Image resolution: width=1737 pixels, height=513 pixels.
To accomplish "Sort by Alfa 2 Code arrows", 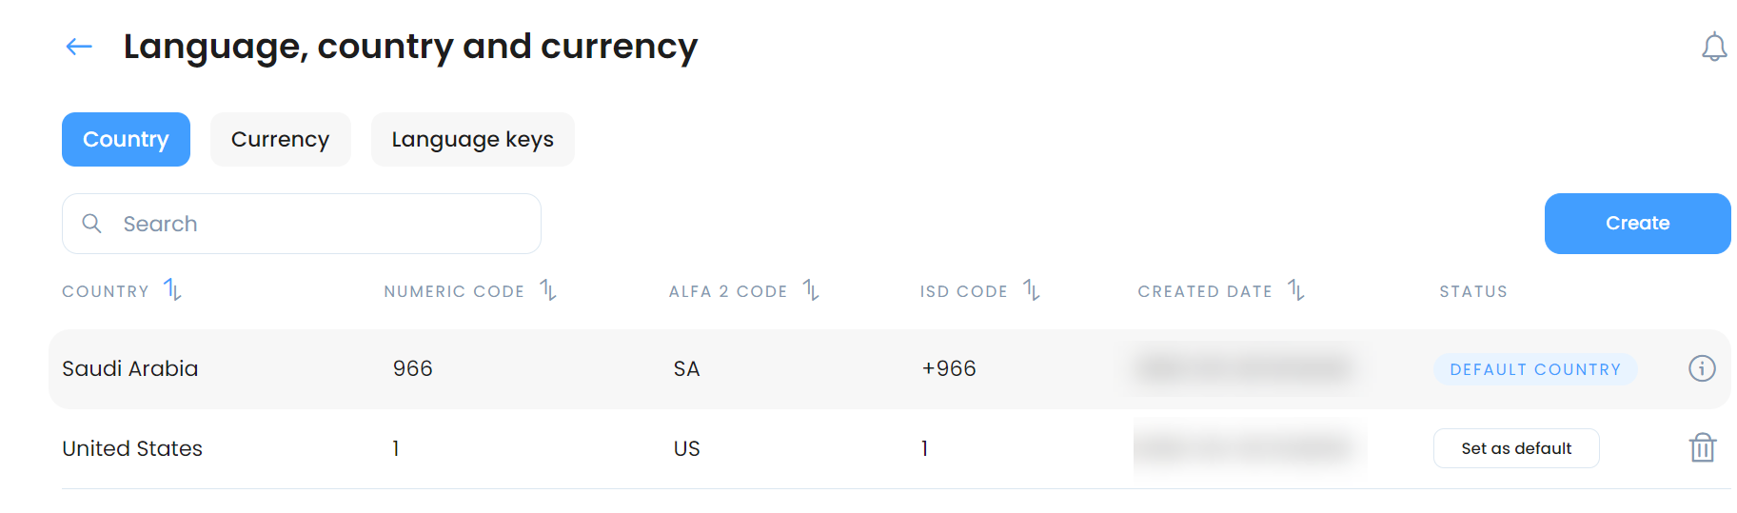I will [811, 289].
